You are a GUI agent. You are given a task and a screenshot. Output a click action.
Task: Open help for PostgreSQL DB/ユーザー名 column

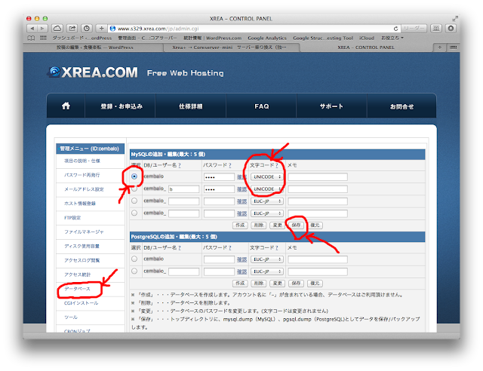coord(180,248)
